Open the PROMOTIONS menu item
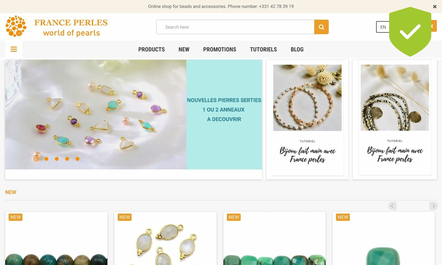The height and width of the screenshot is (265, 442). coord(220,49)
